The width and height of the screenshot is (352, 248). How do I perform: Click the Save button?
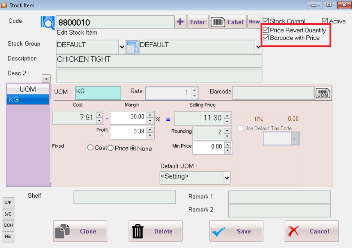pyautogui.click(x=236, y=231)
